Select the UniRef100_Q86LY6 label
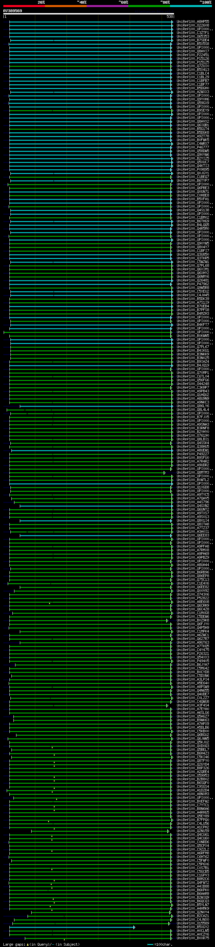 coord(193,406)
